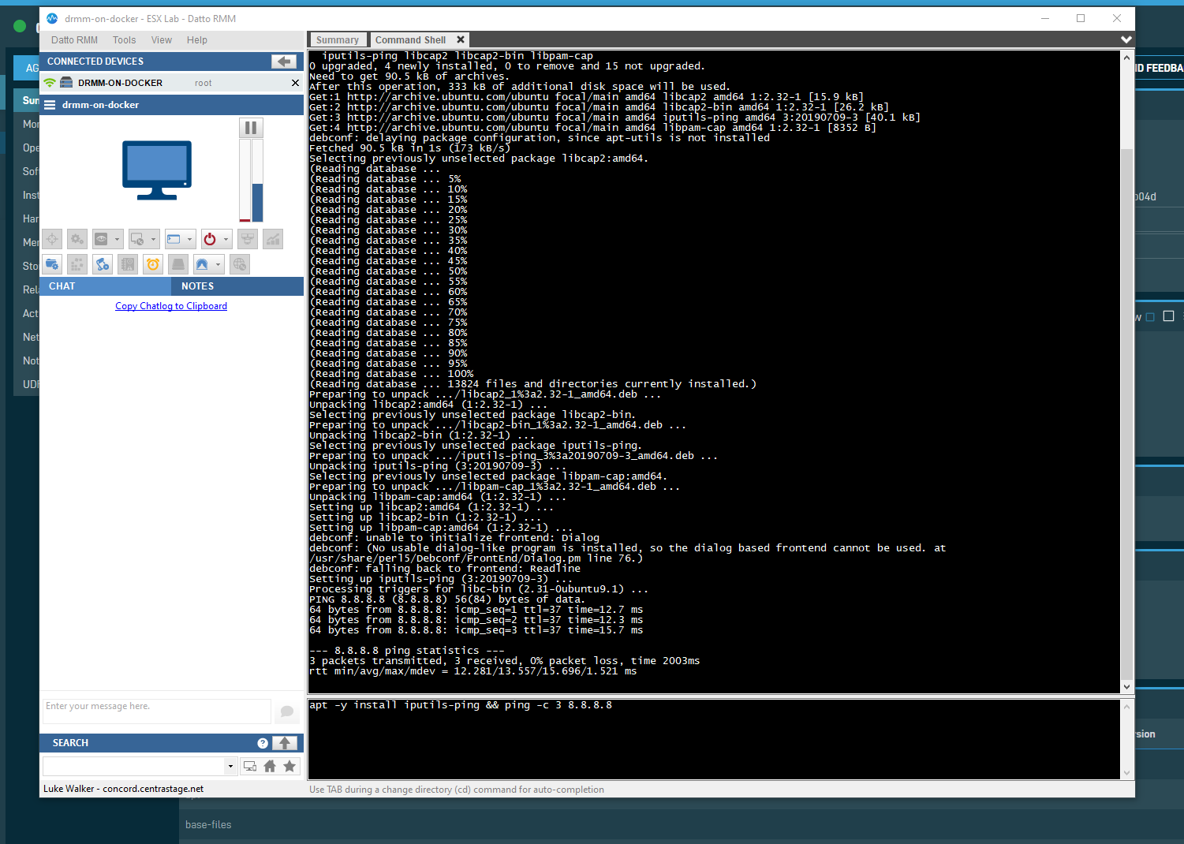Click the networked computers icon

pyautogui.click(x=248, y=239)
